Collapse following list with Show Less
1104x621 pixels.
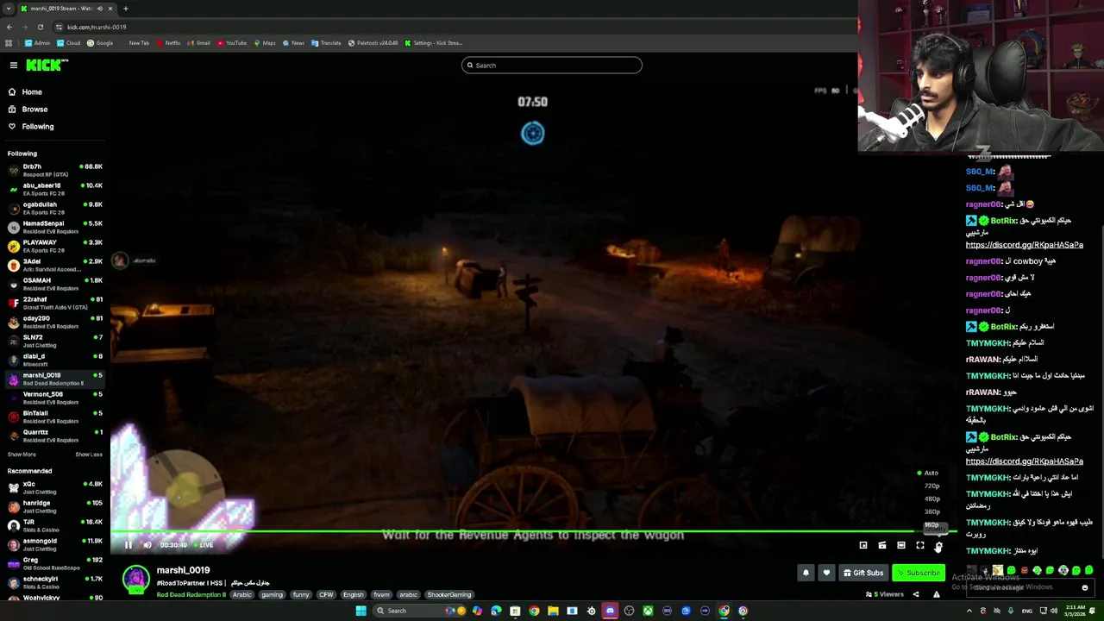coord(89,455)
